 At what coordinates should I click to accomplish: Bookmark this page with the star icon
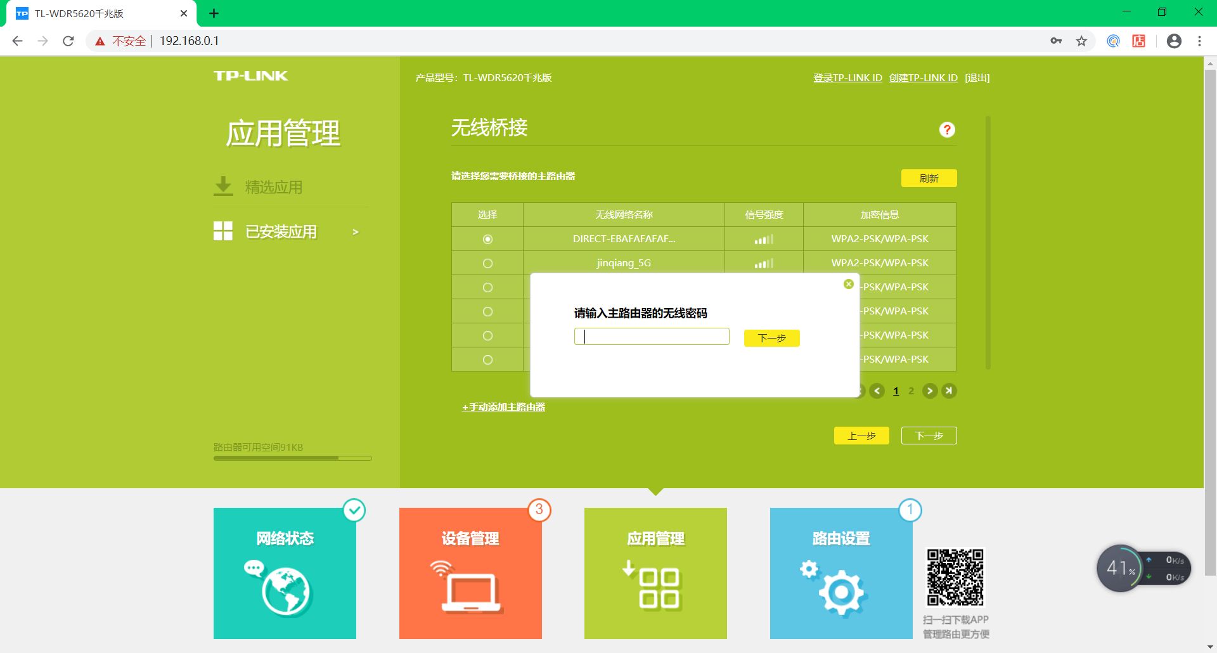coord(1081,41)
